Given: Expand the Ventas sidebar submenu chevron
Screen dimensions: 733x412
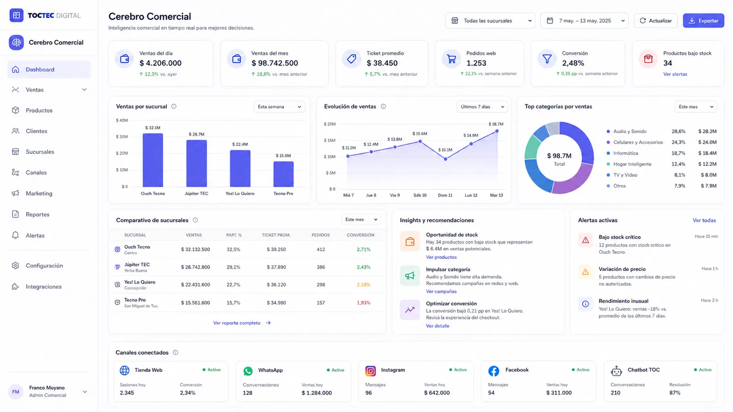Looking at the screenshot, I should pyautogui.click(x=84, y=90).
